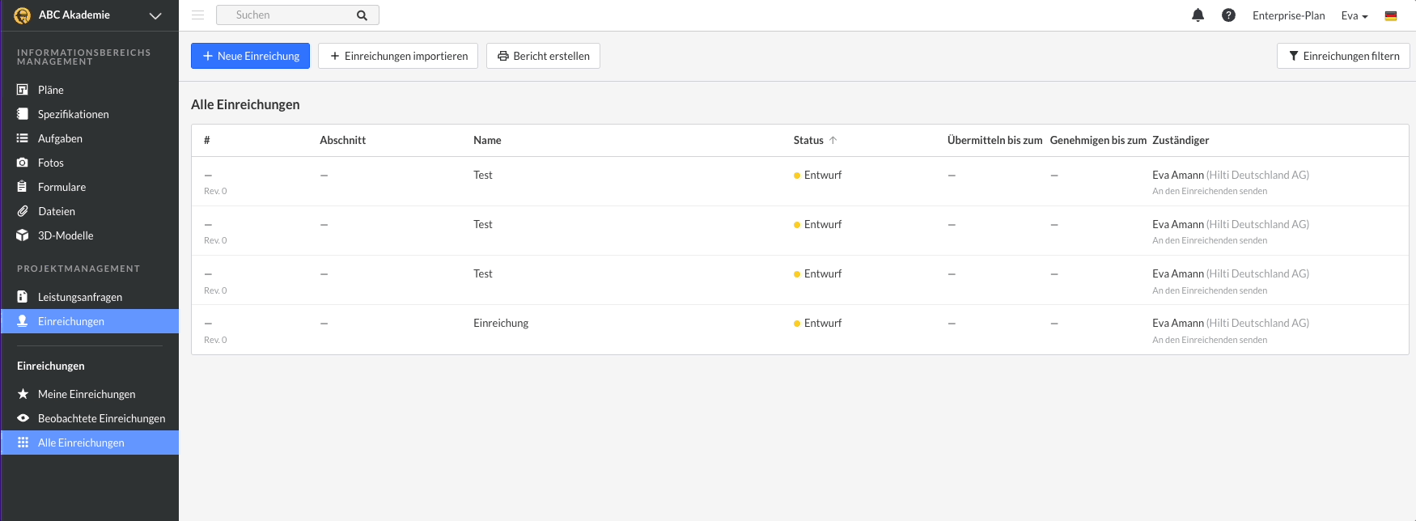Image resolution: width=1416 pixels, height=521 pixels.
Task: Open the help question mark icon
Action: tap(1228, 15)
